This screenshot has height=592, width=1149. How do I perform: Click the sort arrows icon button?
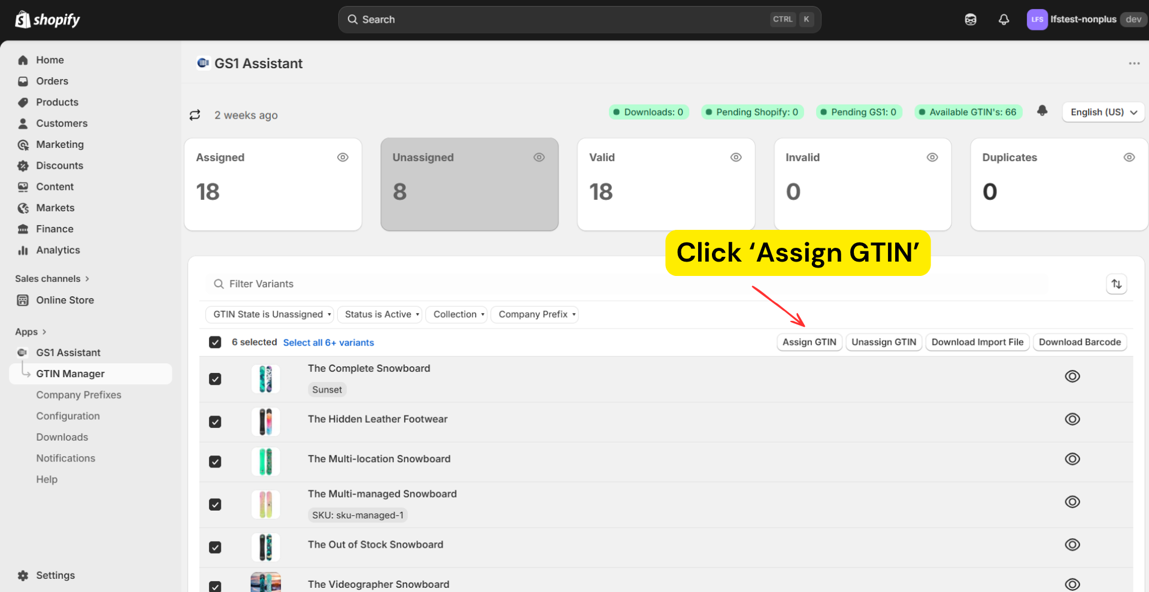[x=1117, y=284]
